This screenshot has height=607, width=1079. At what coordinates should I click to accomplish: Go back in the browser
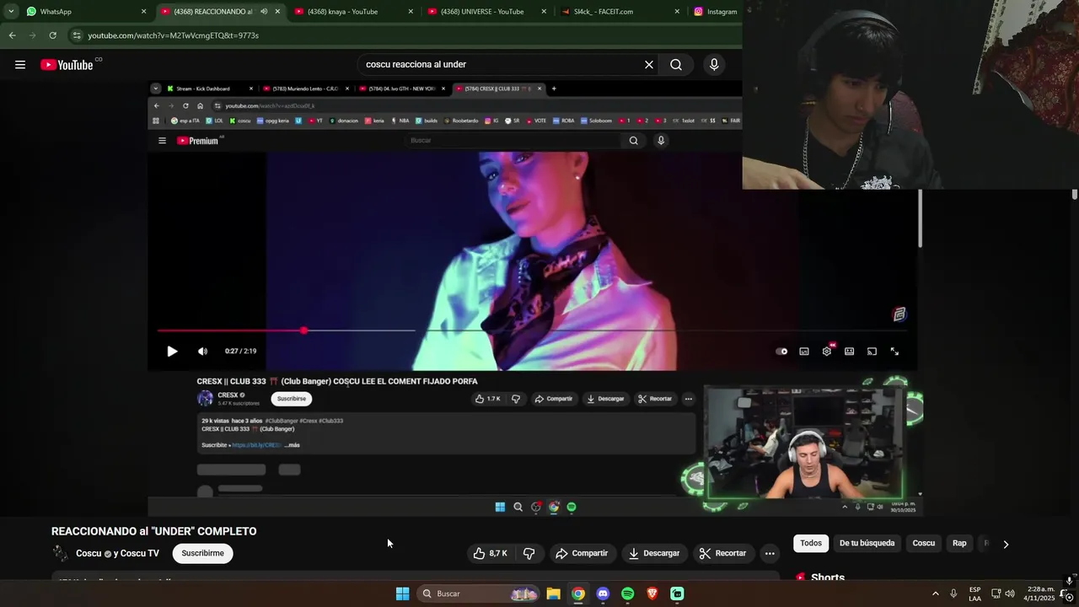(12, 35)
